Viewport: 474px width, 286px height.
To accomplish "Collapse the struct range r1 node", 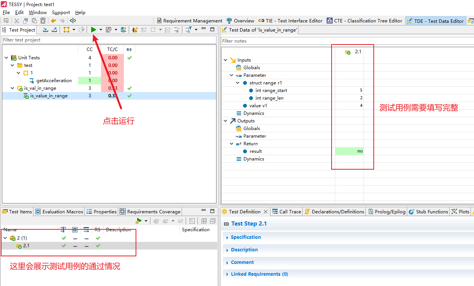I will click(238, 83).
